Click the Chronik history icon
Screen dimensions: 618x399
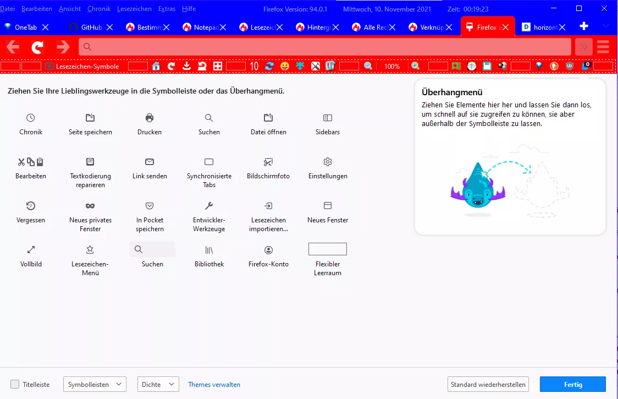tap(31, 118)
